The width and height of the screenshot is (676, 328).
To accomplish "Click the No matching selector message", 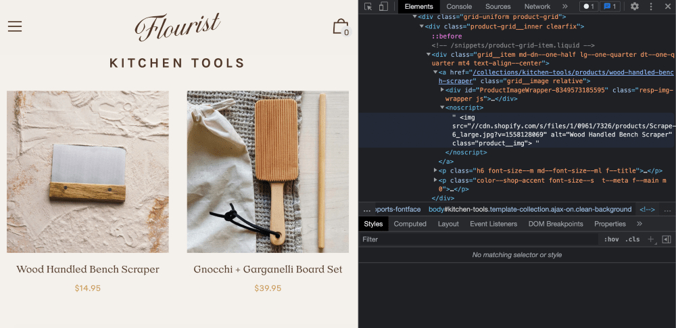I will click(x=517, y=255).
